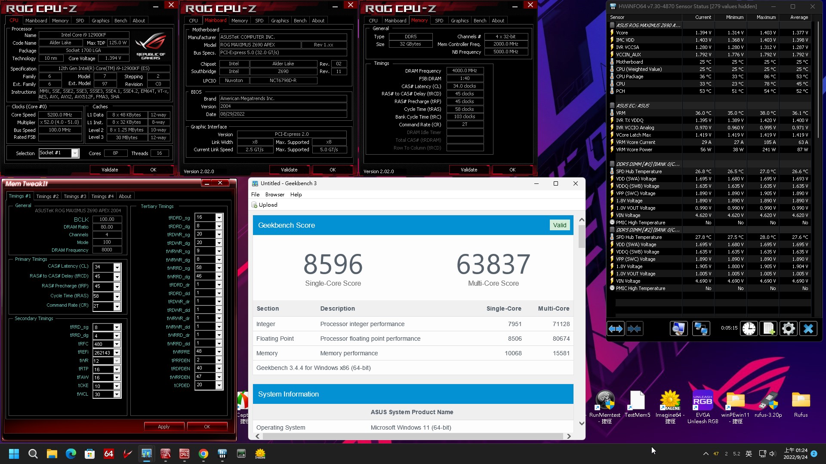Click HWiNFO expand layout arrows icon
This screenshot has height=464, width=826.
coord(615,329)
